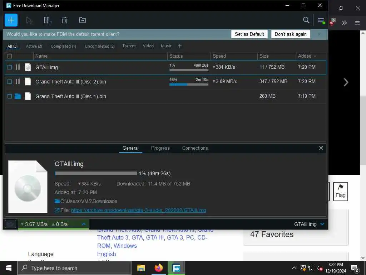
Task: Select the Active (2) filter tab
Action: (34, 46)
